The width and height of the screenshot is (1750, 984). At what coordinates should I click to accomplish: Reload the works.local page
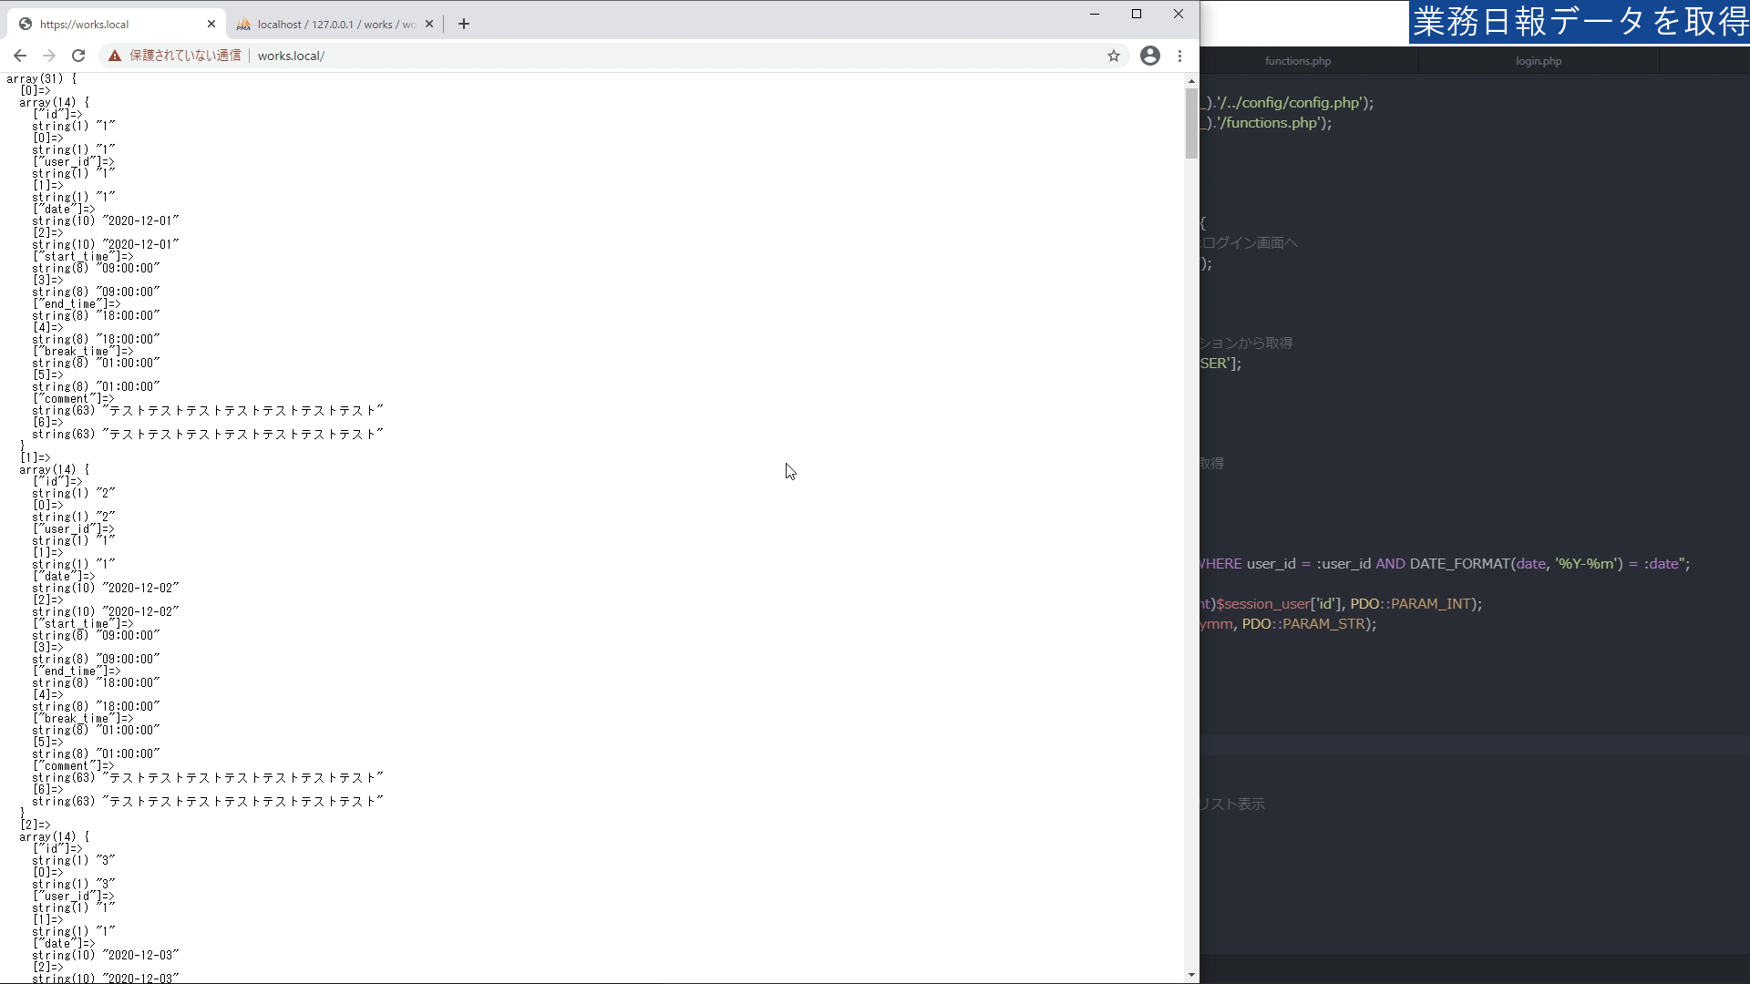click(x=78, y=56)
